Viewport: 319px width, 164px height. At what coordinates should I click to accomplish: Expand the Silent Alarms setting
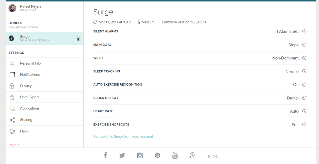click(x=304, y=32)
